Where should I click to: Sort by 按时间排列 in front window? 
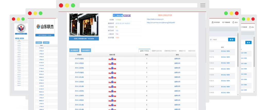click(x=86, y=50)
